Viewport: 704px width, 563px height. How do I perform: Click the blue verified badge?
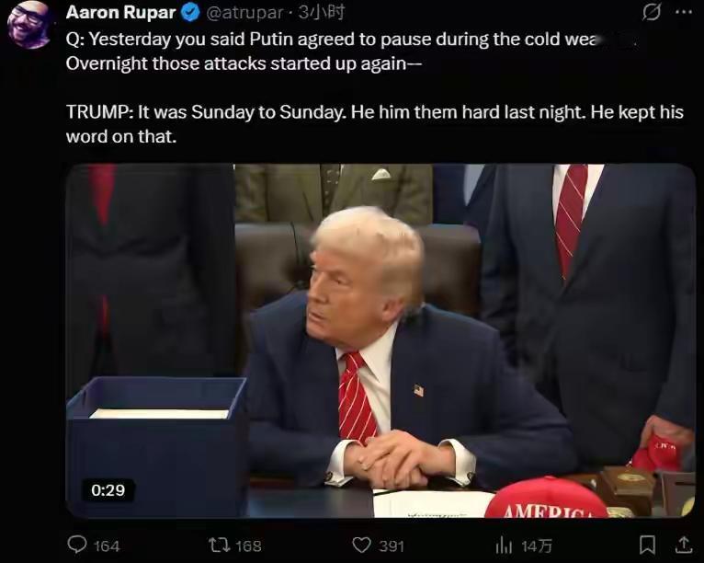pos(190,13)
